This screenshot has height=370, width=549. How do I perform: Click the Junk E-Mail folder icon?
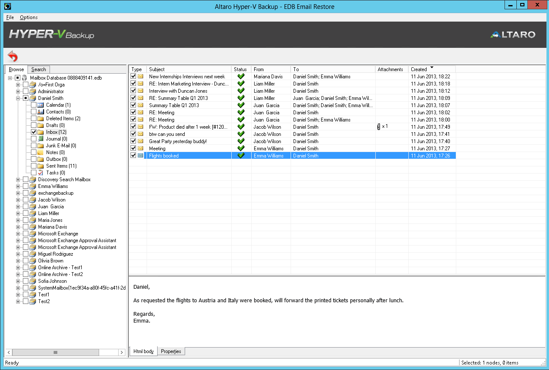(41, 146)
